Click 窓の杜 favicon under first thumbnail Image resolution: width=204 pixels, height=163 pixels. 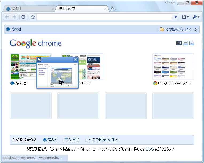pos(12,83)
